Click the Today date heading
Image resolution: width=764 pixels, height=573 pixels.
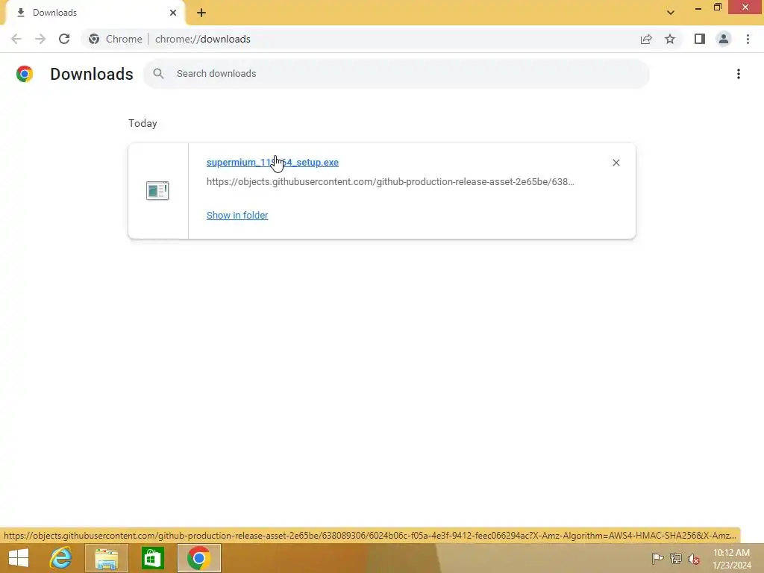tap(143, 123)
